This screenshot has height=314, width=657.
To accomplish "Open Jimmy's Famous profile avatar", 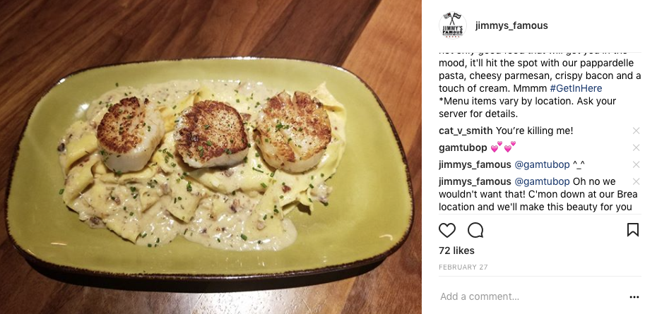I will [453, 25].
